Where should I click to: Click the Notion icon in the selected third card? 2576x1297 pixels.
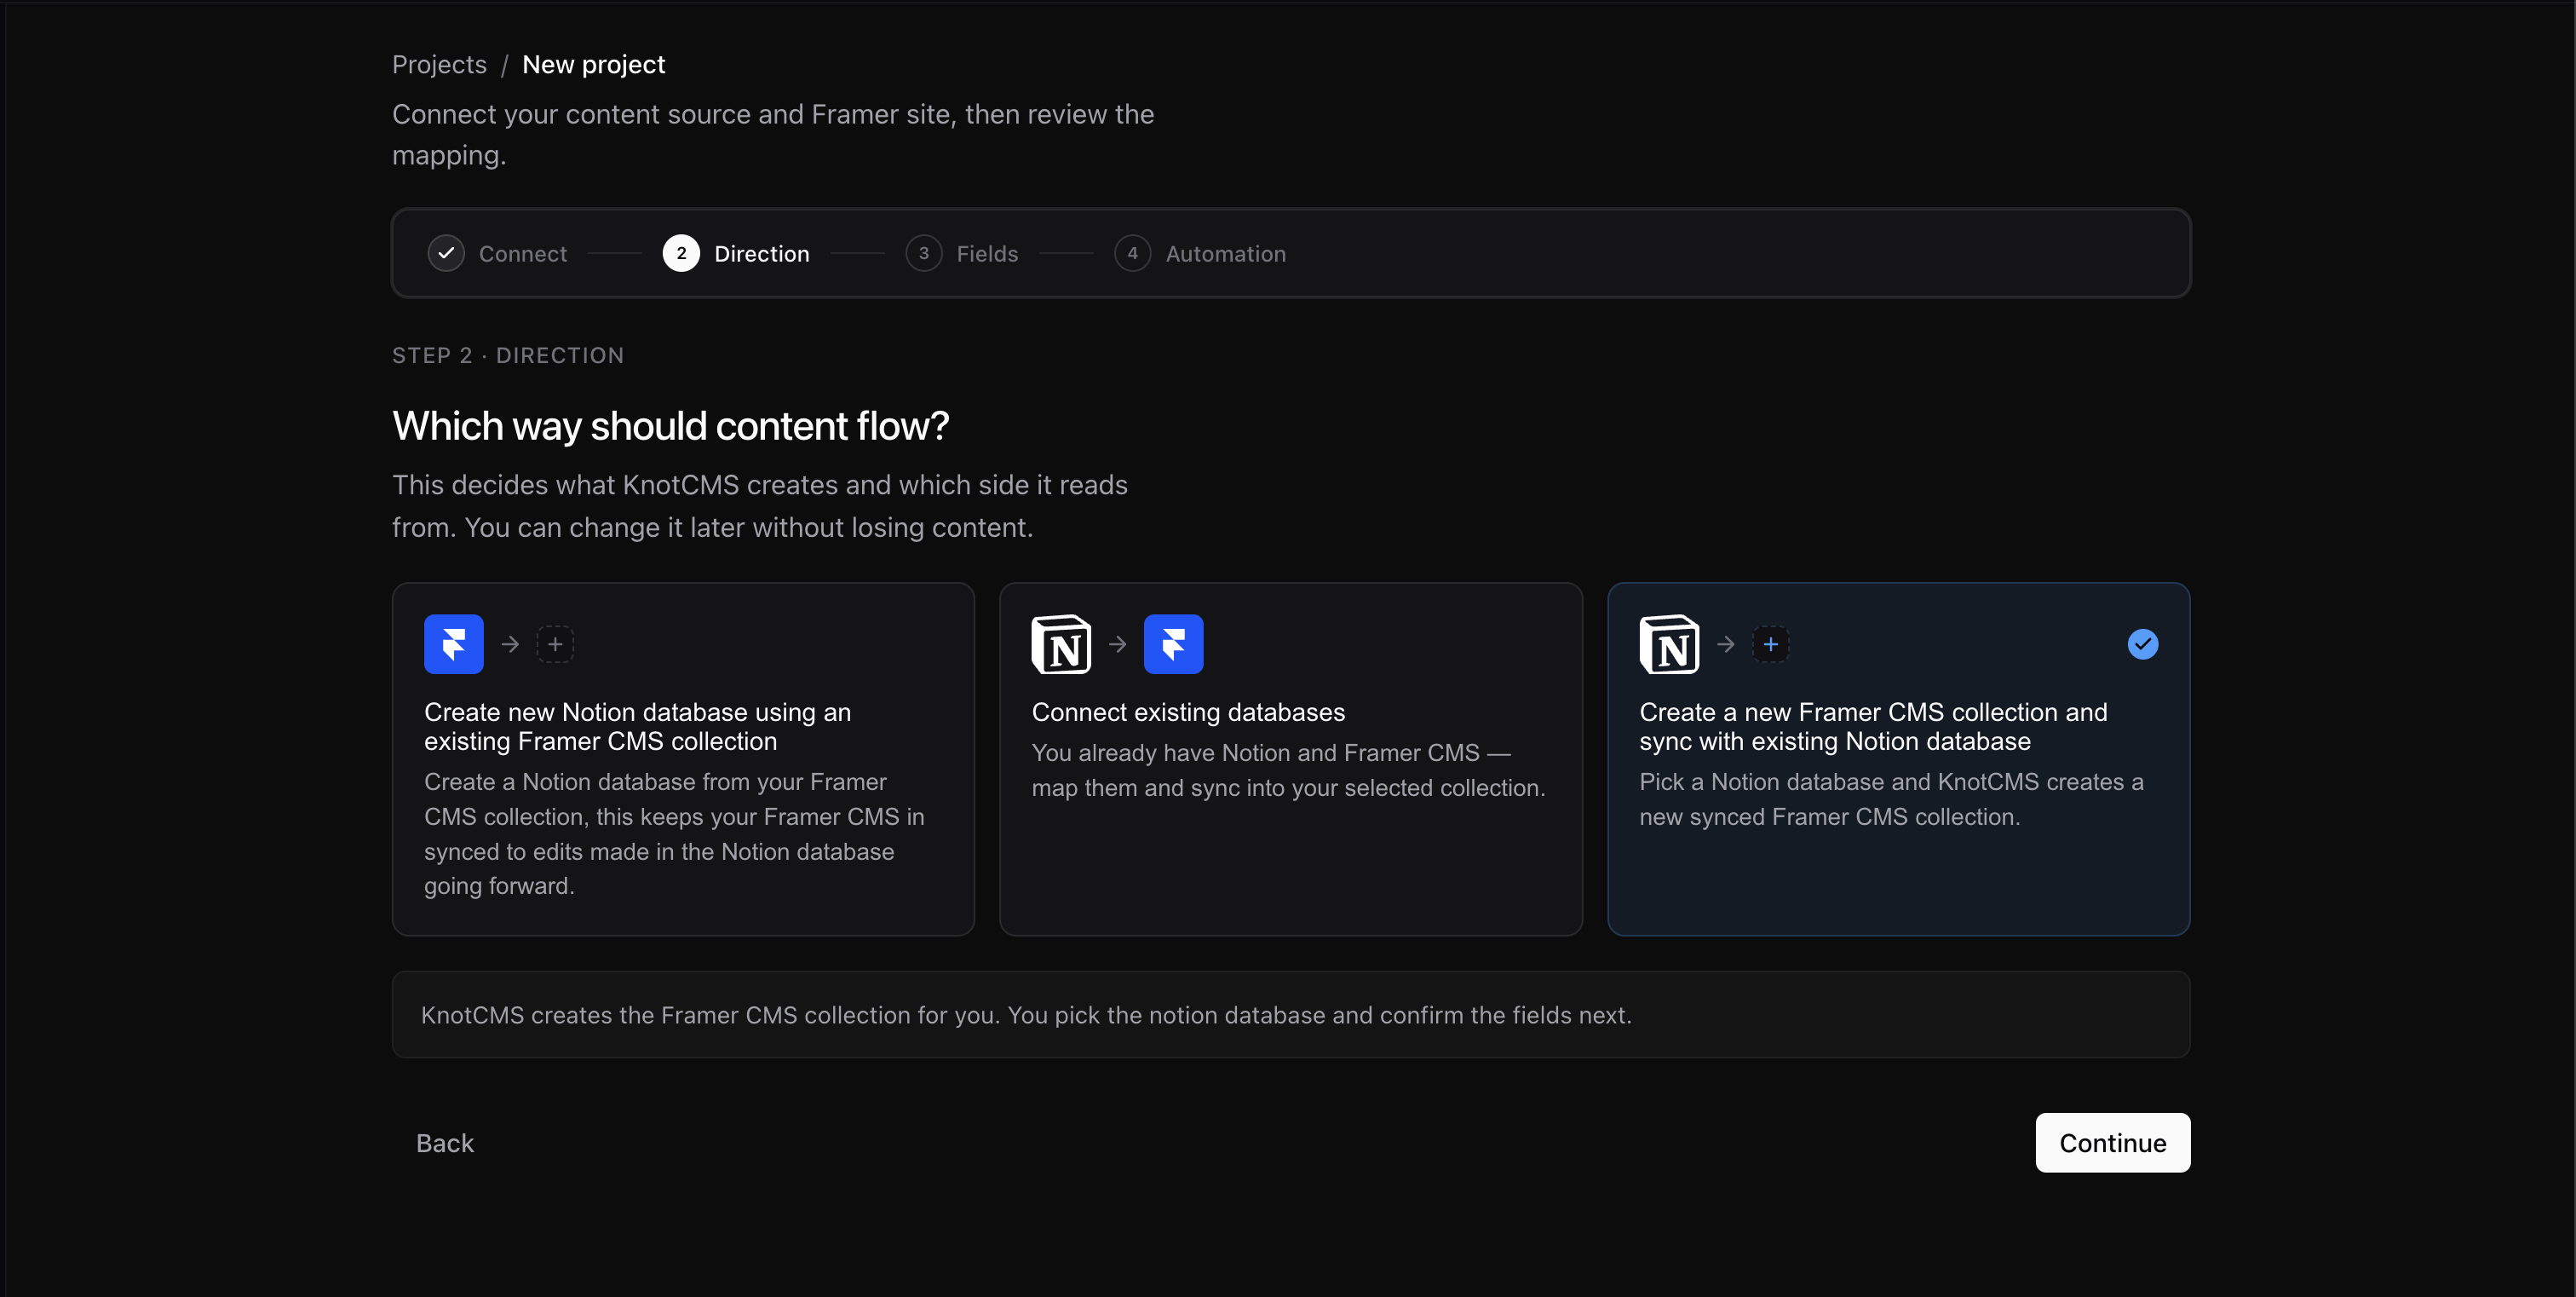point(1669,644)
